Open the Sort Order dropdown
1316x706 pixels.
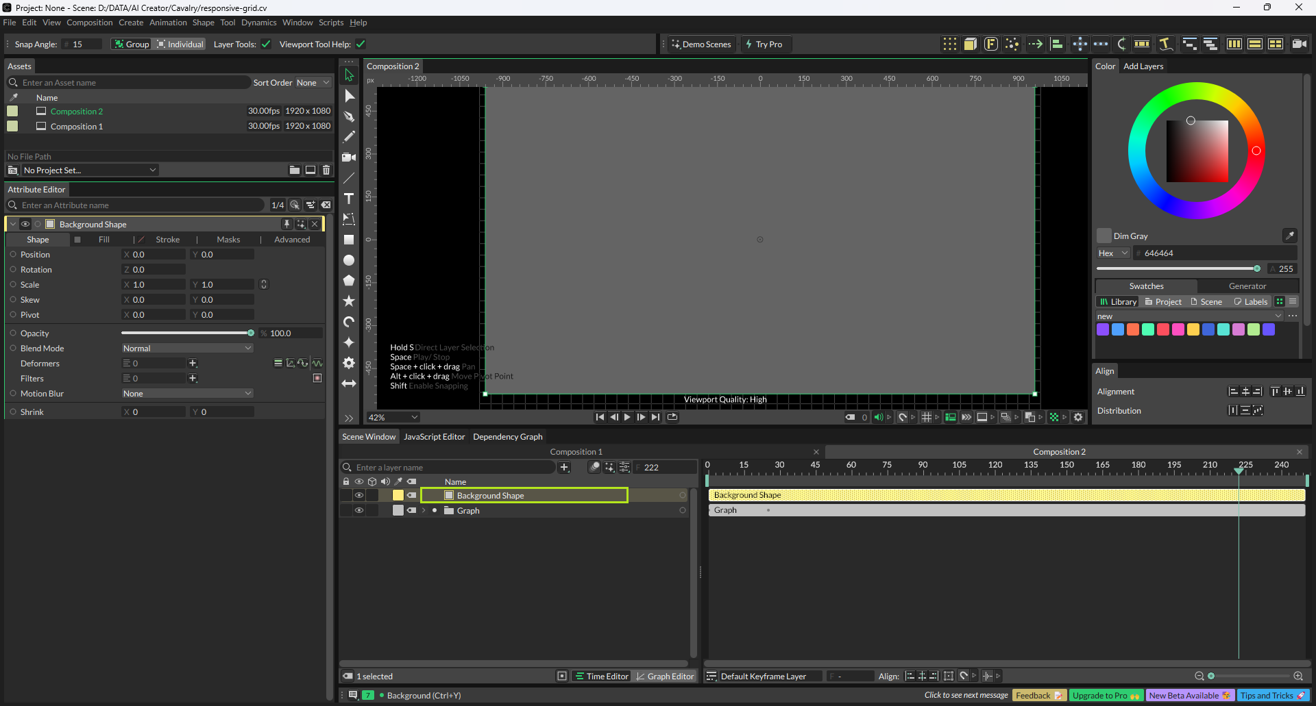pyautogui.click(x=313, y=83)
